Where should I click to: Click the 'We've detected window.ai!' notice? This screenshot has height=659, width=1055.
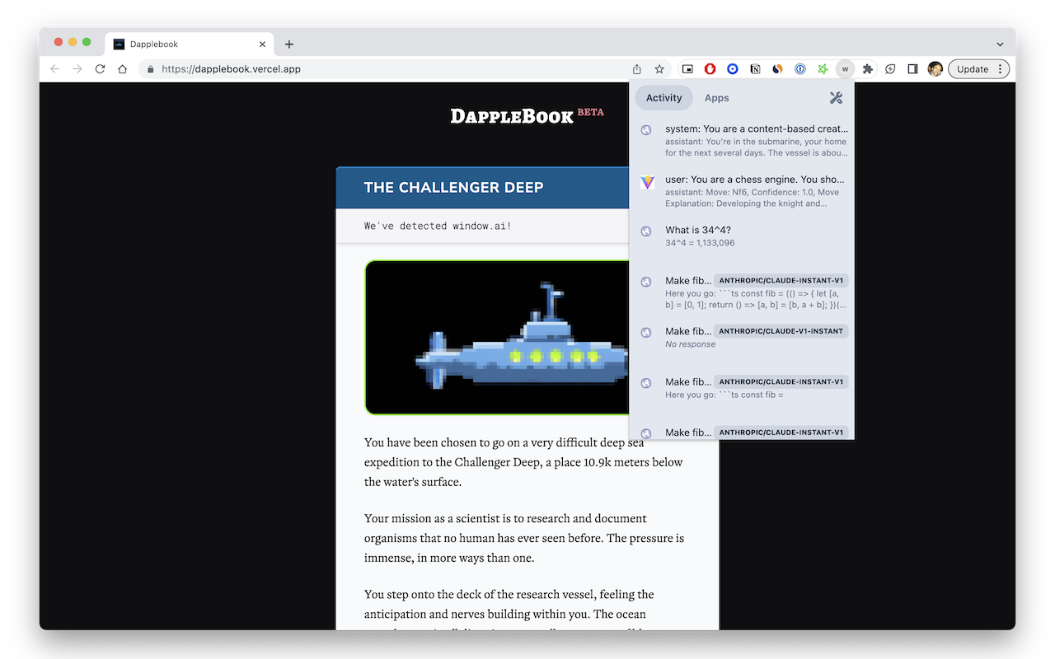pos(438,226)
